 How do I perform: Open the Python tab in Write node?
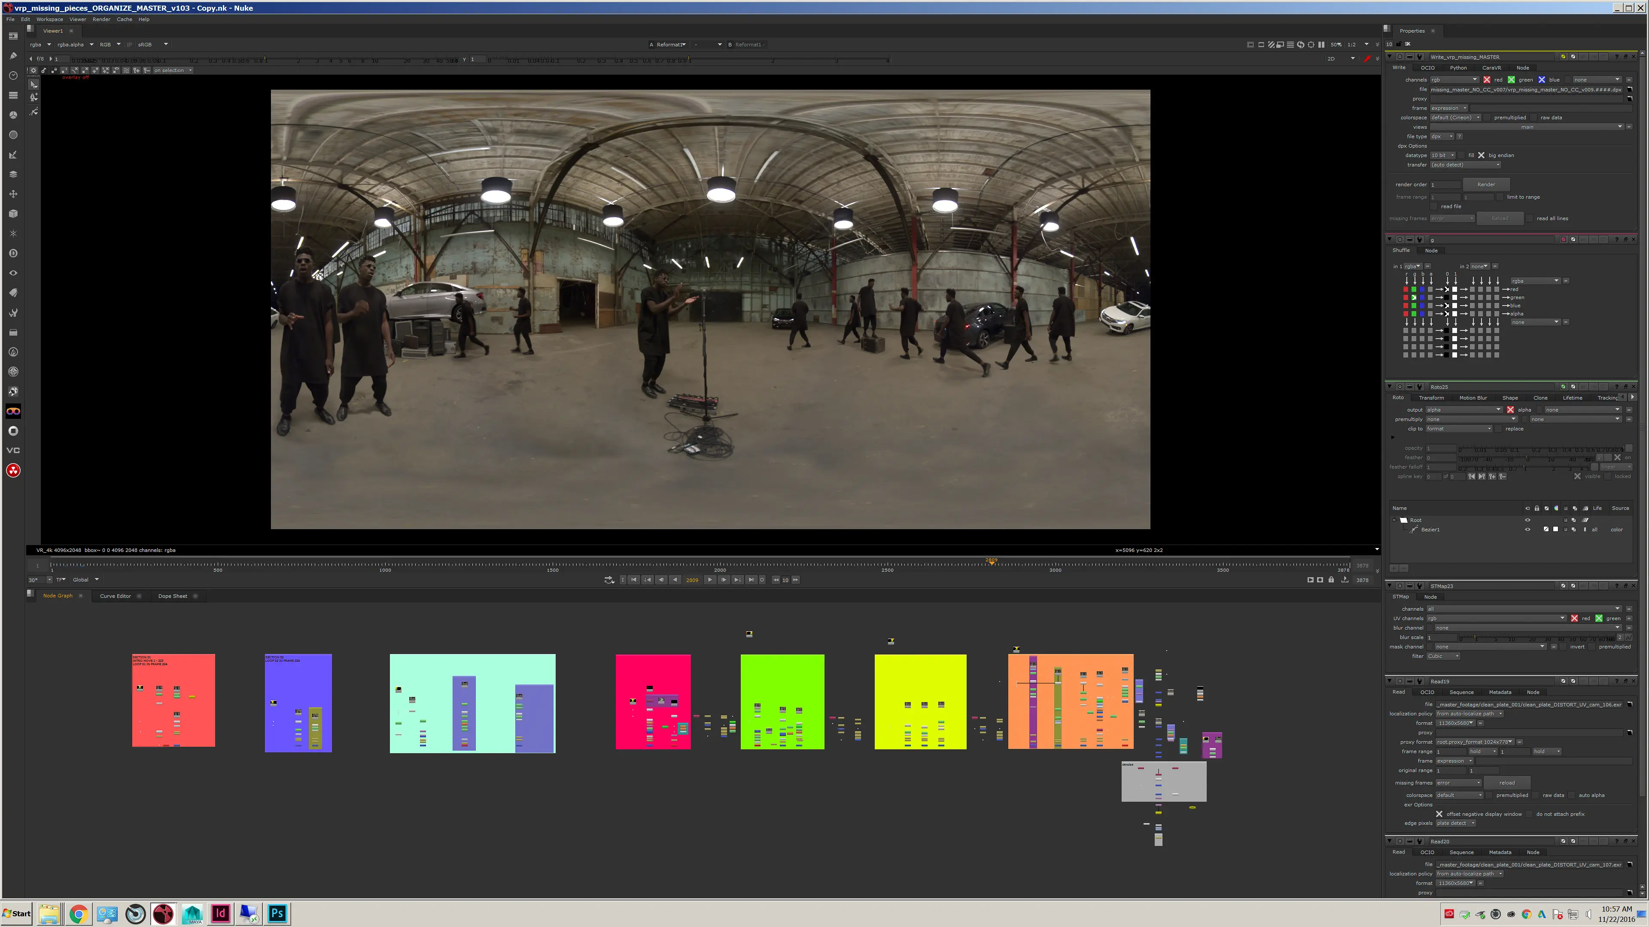(1458, 68)
